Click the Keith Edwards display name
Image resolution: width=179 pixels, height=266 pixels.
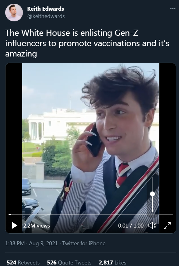46,9
